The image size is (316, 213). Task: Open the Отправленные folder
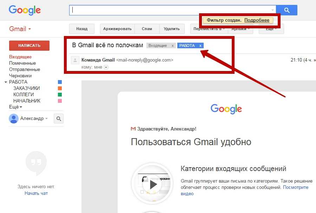tap(25, 70)
